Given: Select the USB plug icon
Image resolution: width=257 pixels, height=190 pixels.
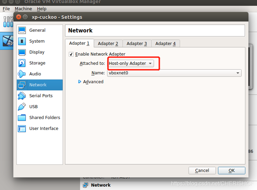Looking at the screenshot, I should coord(22,107).
